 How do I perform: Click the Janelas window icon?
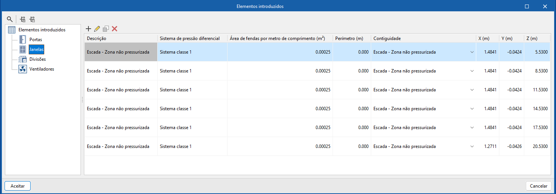[x=23, y=49]
